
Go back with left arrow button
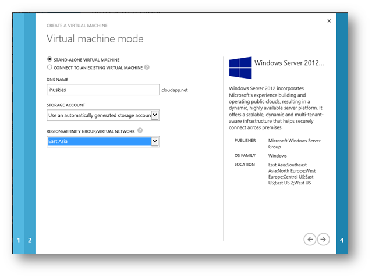tap(310, 240)
